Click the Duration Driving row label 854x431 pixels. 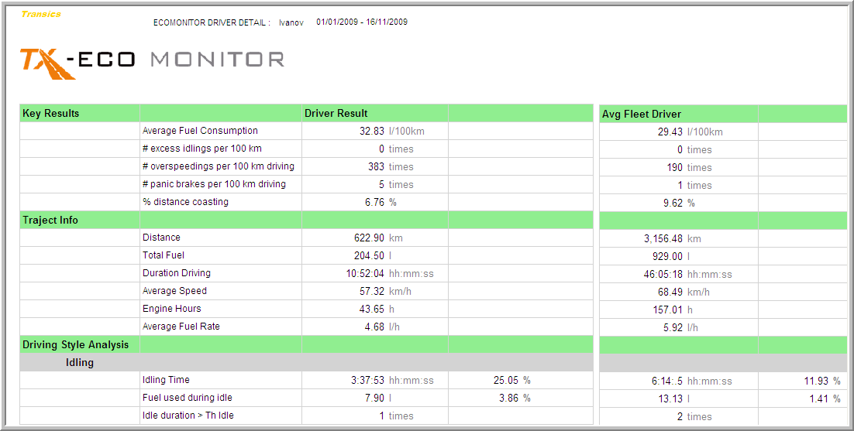(x=177, y=273)
